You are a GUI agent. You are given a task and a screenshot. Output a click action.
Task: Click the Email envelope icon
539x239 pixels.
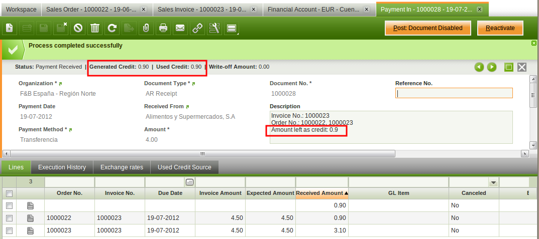point(180,28)
